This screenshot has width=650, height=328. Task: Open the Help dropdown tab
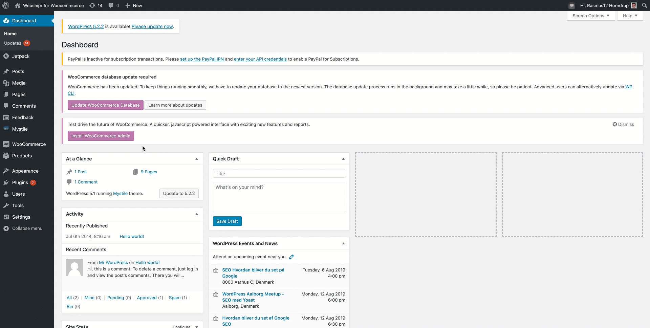tap(630, 16)
